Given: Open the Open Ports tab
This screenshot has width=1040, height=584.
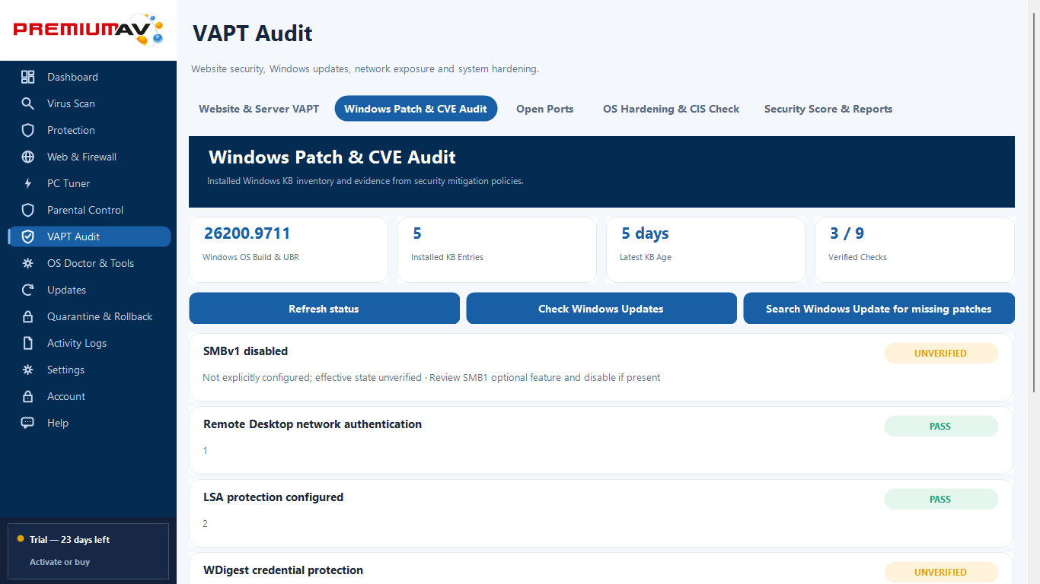Looking at the screenshot, I should coord(544,109).
